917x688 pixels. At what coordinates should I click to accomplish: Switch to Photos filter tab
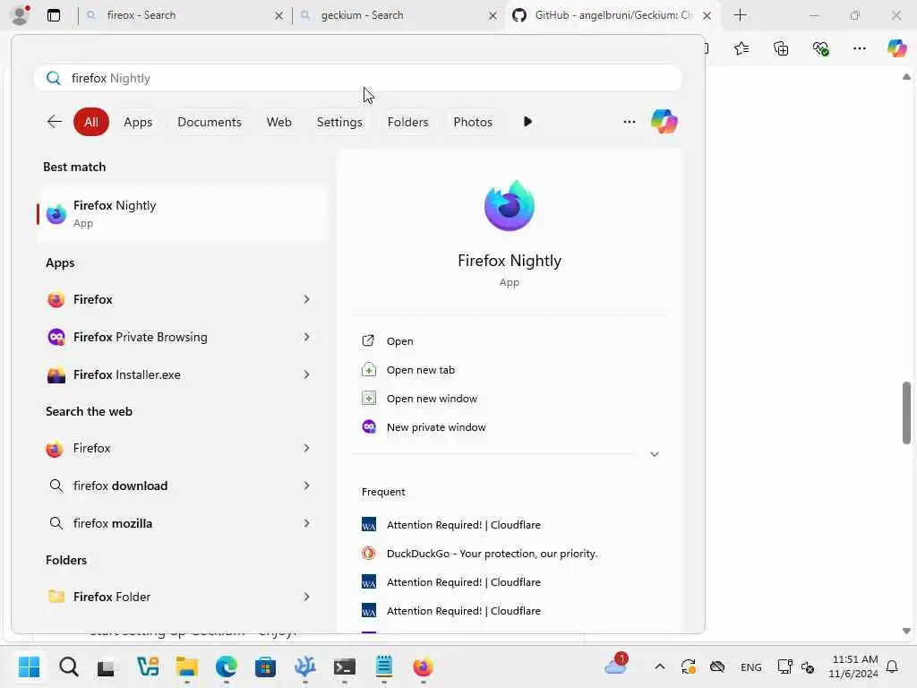click(x=473, y=122)
